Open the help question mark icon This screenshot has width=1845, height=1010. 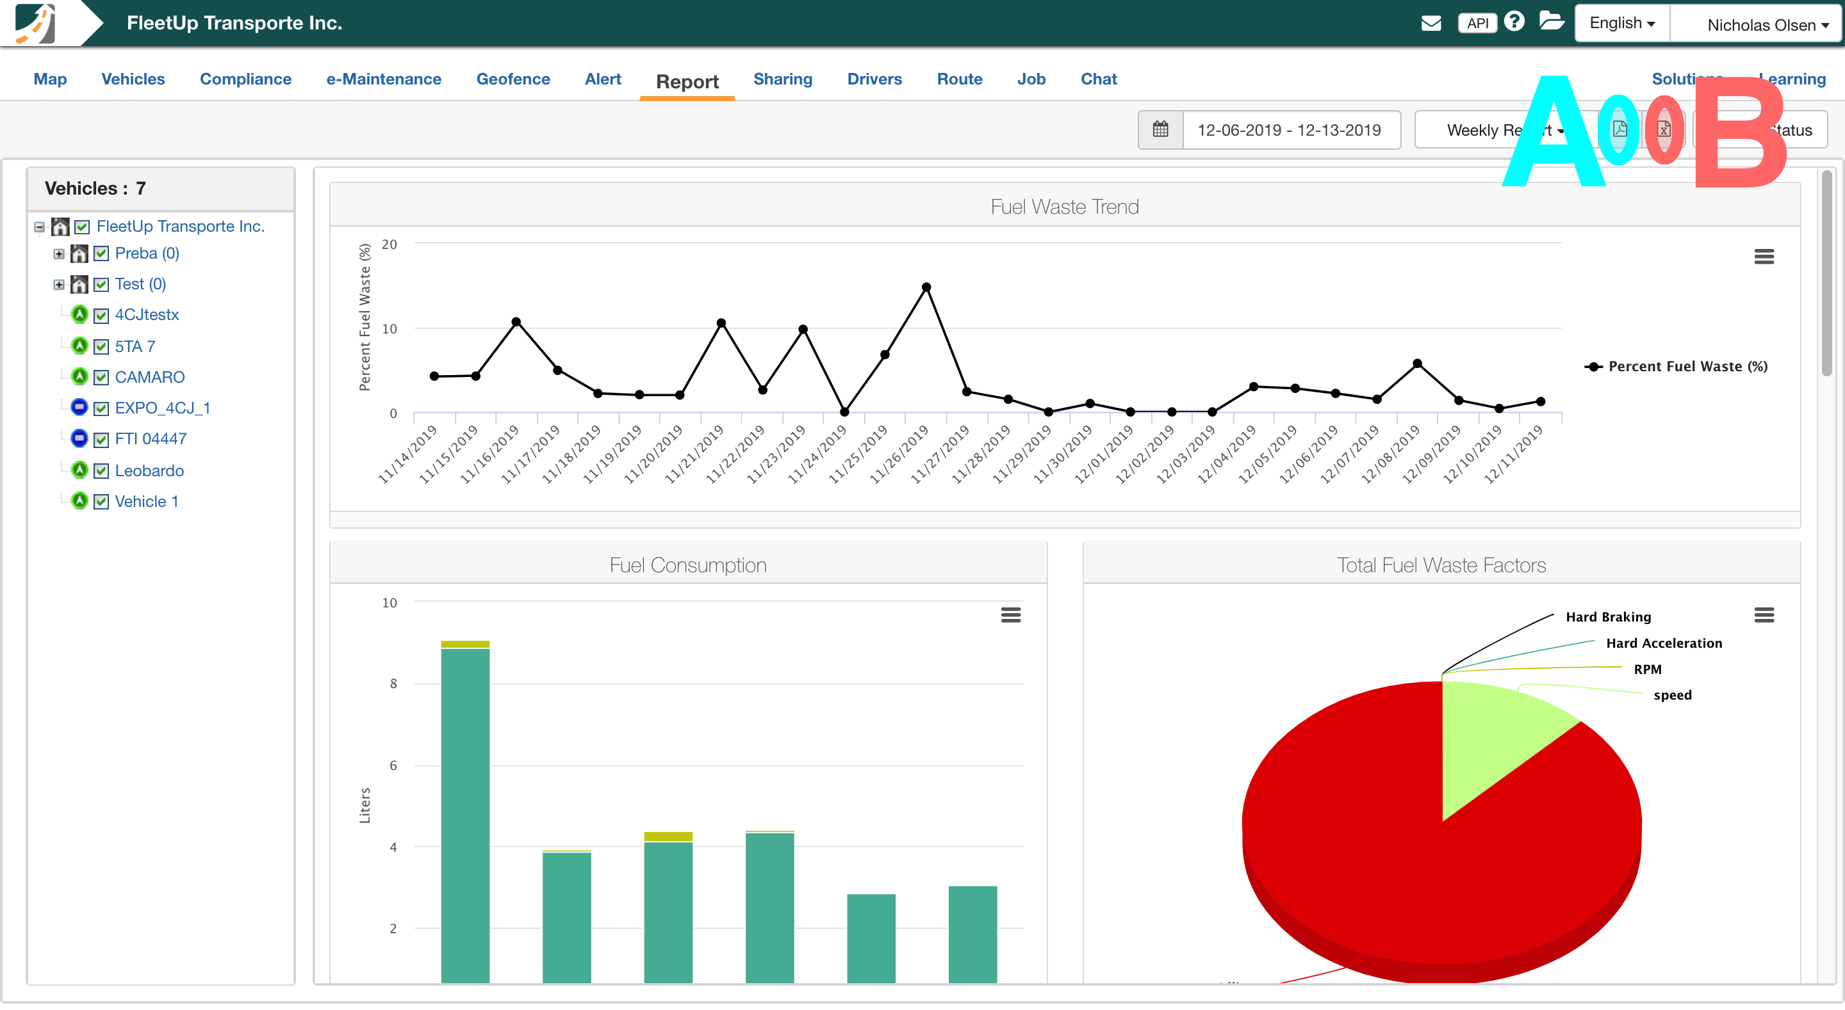click(1514, 22)
